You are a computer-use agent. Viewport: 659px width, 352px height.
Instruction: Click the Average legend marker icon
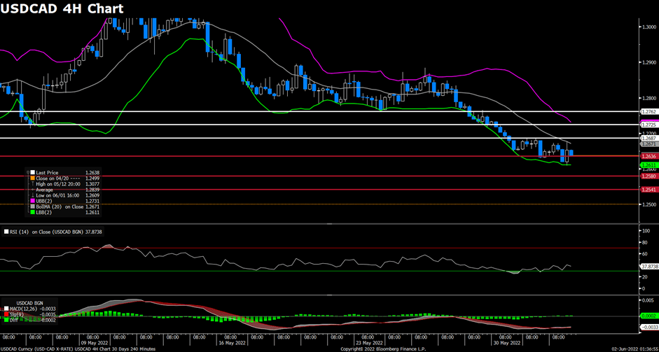point(33,190)
